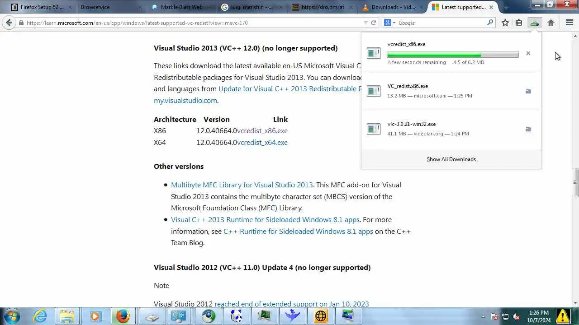Open my.visualstudio.com link
The image size is (579, 325).
185,101
